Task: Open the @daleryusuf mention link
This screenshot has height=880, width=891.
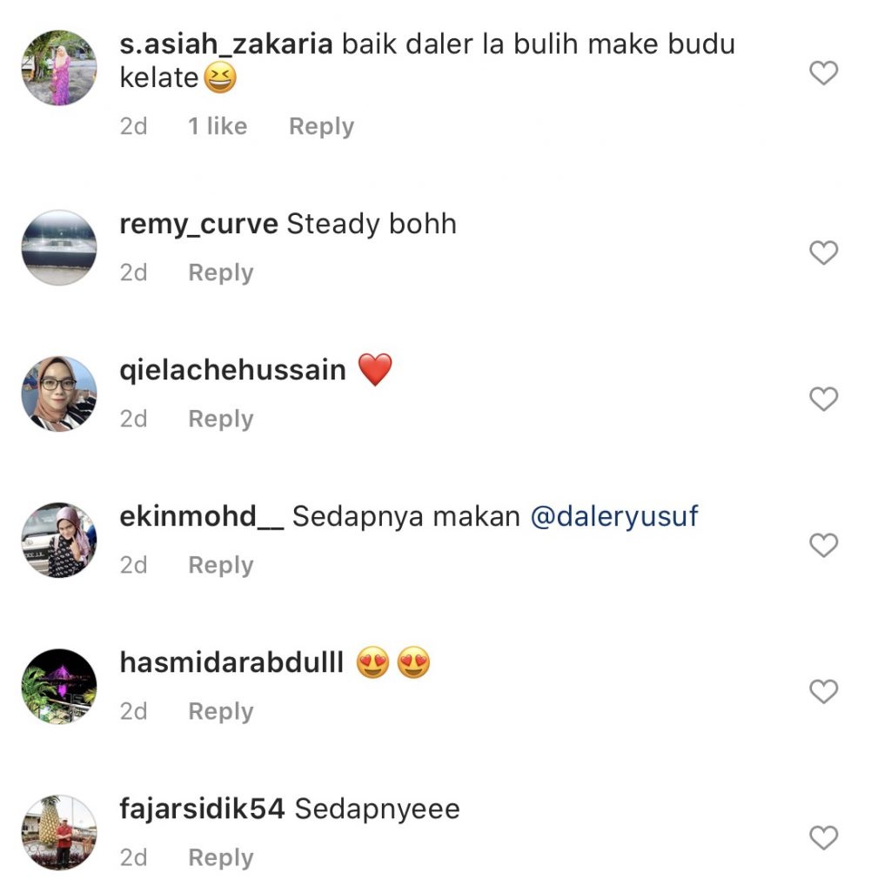Action: (613, 517)
